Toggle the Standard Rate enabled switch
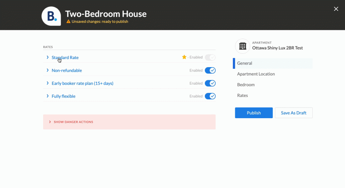Screen dimensions: 345x188 click(x=210, y=57)
